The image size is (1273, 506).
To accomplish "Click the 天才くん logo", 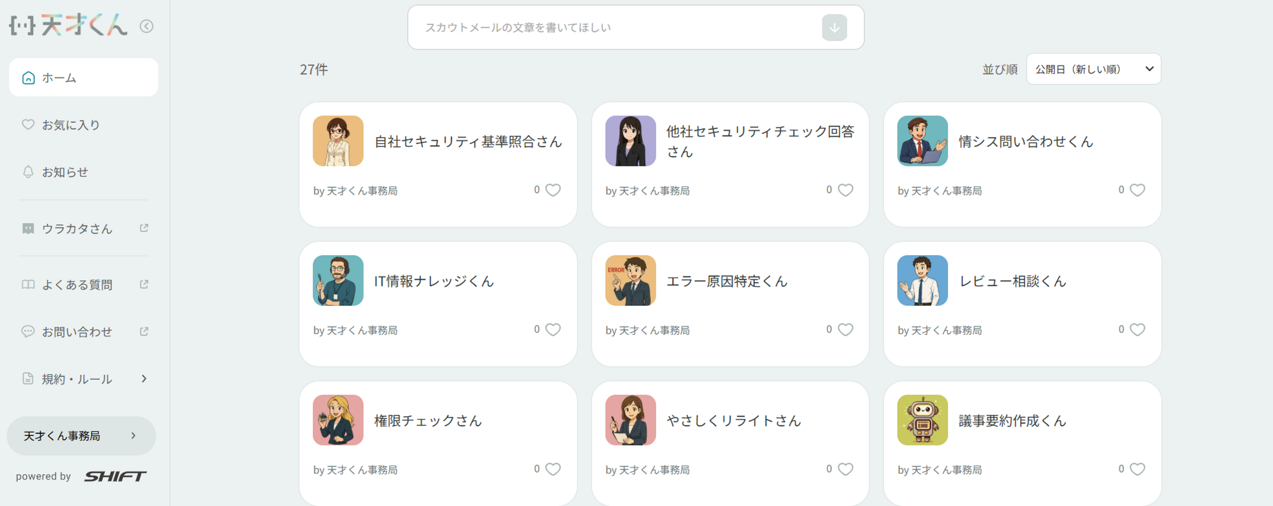I will coord(69,25).
